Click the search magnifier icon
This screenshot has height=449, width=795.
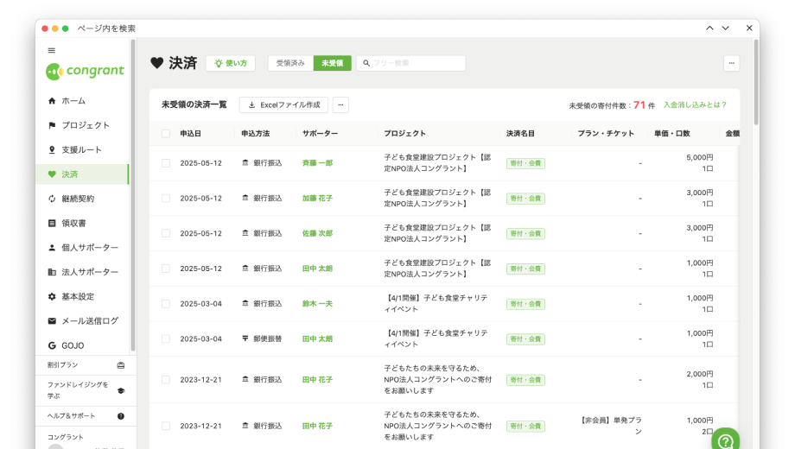(366, 63)
